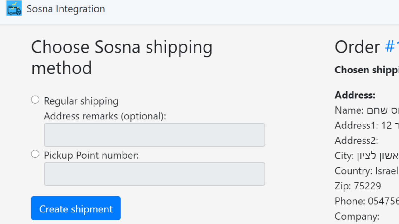Click the seagull truck icon beside the title
Viewport: 399px width, 224px height.
[x=14, y=8]
